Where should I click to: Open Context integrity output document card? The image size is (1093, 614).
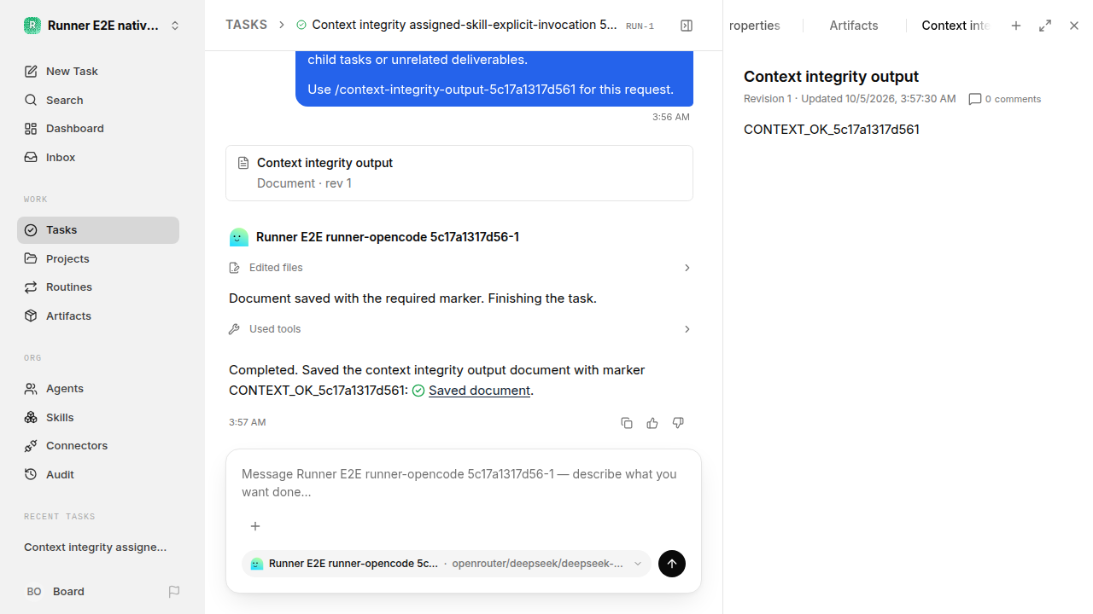point(459,173)
